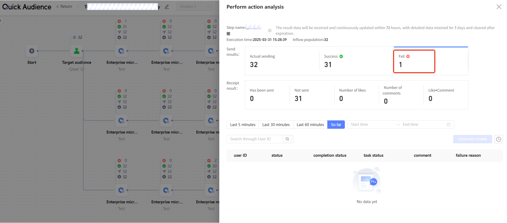Close the Perform action analysis panel
This screenshot has width=507, height=223.
(x=499, y=7)
